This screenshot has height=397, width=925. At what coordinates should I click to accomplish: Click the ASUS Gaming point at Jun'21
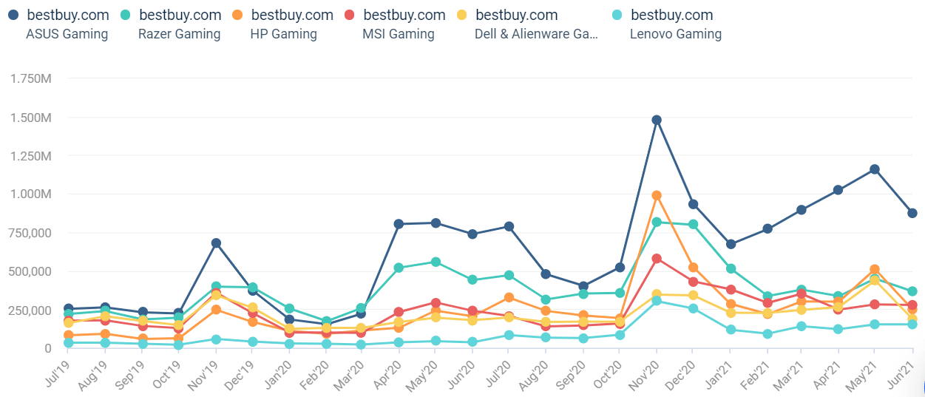pyautogui.click(x=912, y=213)
